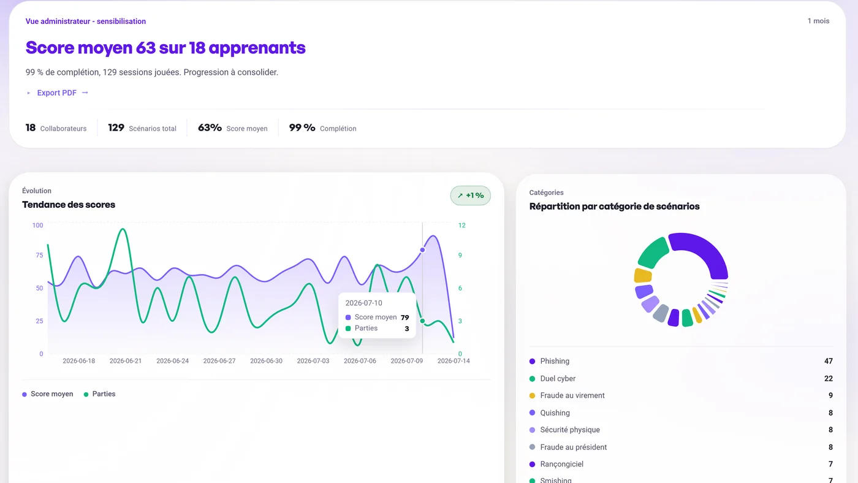This screenshot has height=483, width=858.
Task: Click the value 22 in the Duel cyber row
Action: click(x=829, y=379)
